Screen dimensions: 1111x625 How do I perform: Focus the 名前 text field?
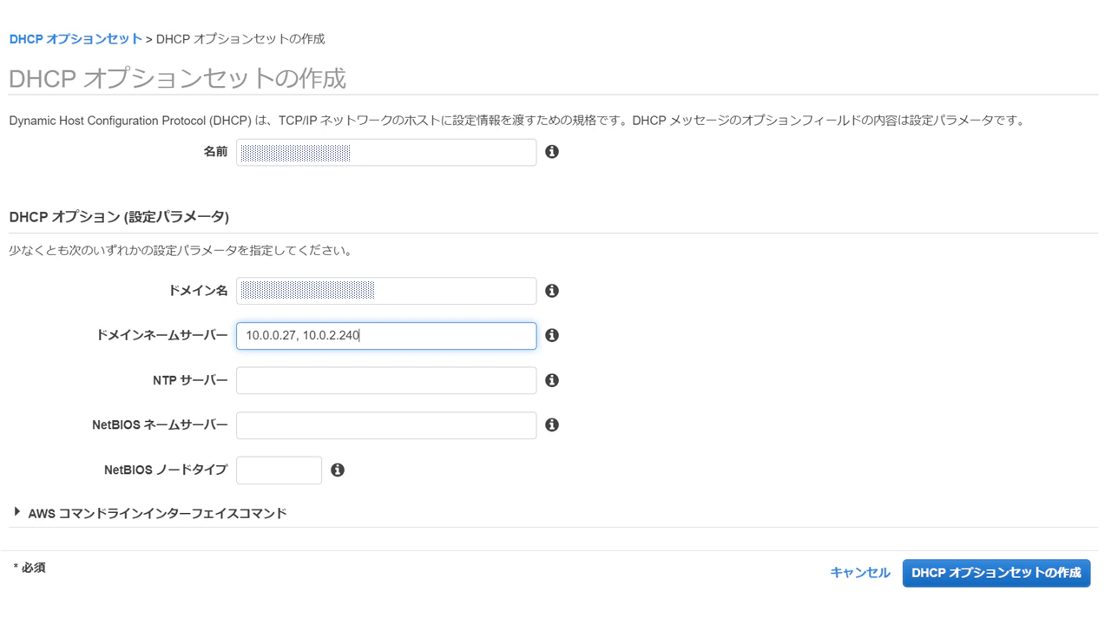386,152
